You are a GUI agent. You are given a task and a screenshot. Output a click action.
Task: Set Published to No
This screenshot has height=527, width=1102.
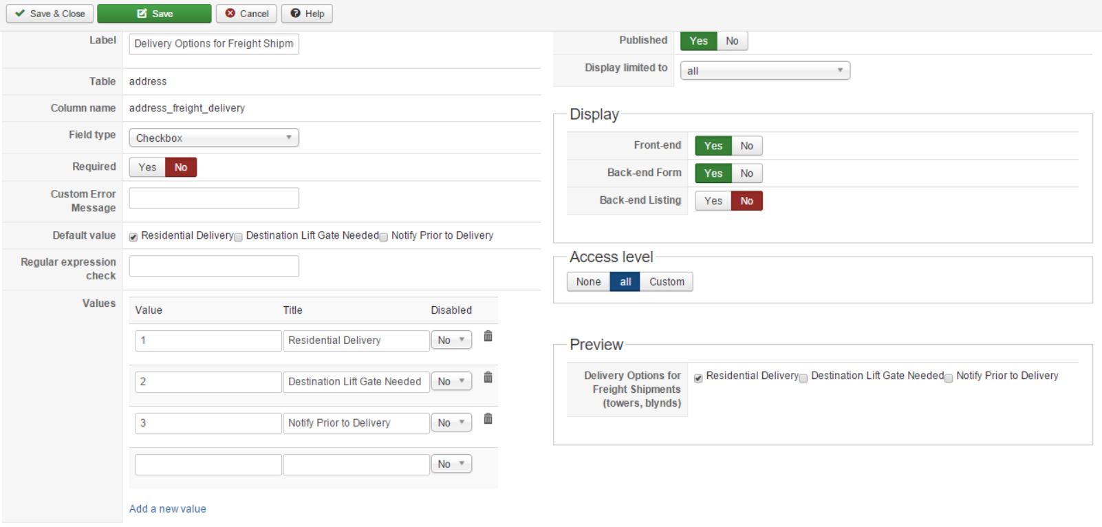tap(732, 41)
